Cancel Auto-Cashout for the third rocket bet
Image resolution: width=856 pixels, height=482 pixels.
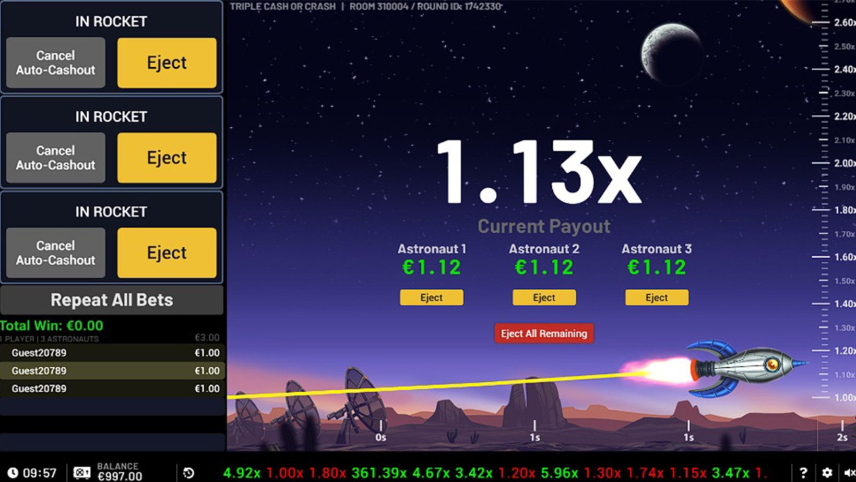[x=55, y=252]
